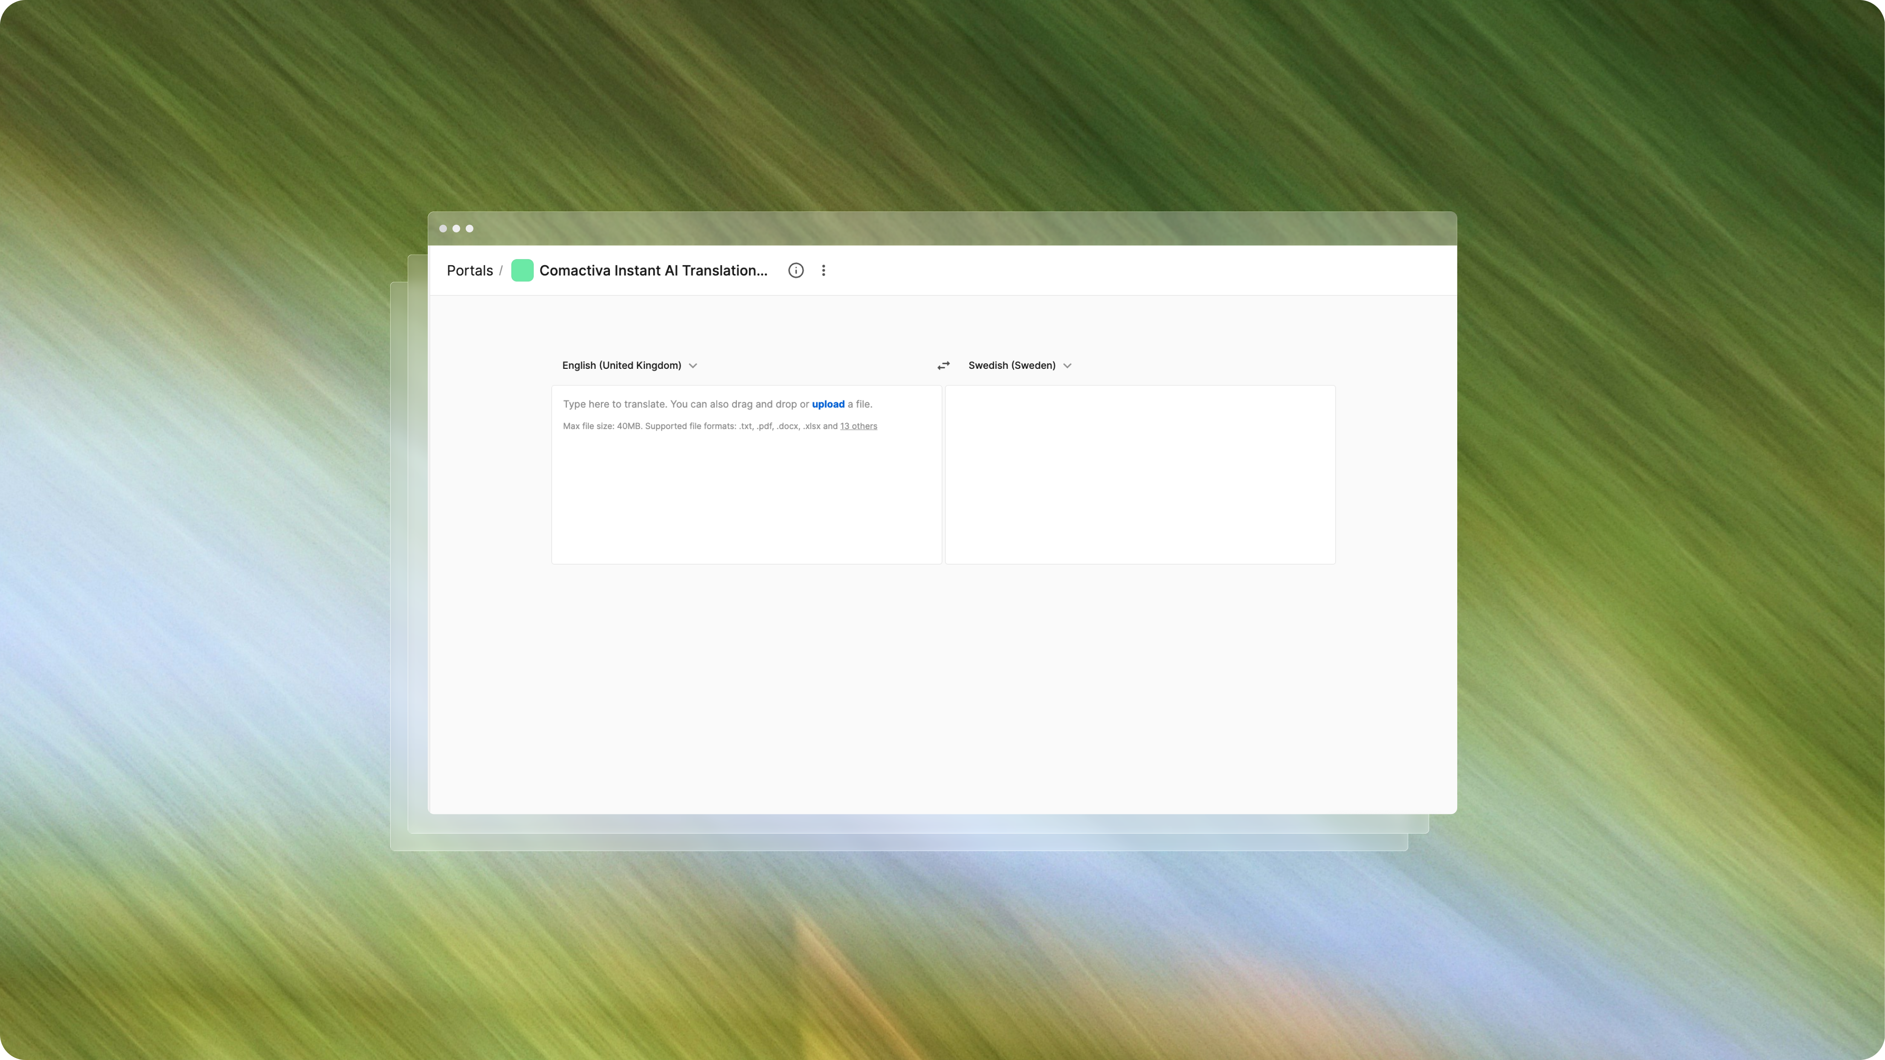The width and height of the screenshot is (1885, 1060).
Task: Expand the source language chevron arrow
Action: tap(693, 366)
